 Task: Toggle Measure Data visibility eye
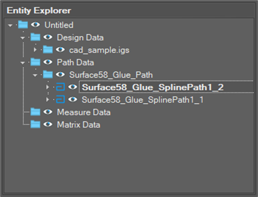48,112
